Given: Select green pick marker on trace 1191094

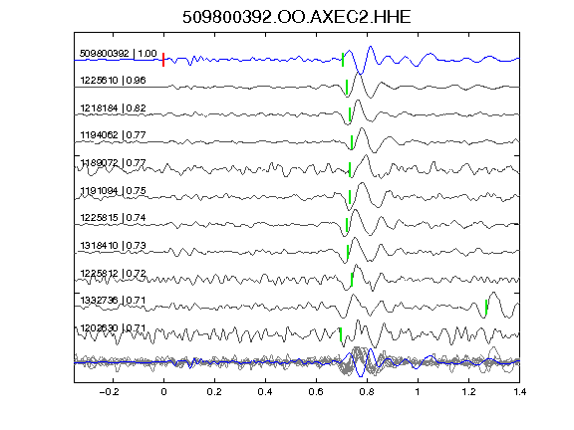Looking at the screenshot, I should pos(350,197).
